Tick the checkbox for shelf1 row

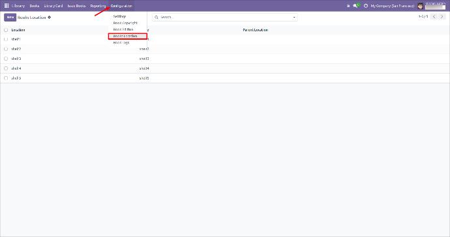point(6,39)
